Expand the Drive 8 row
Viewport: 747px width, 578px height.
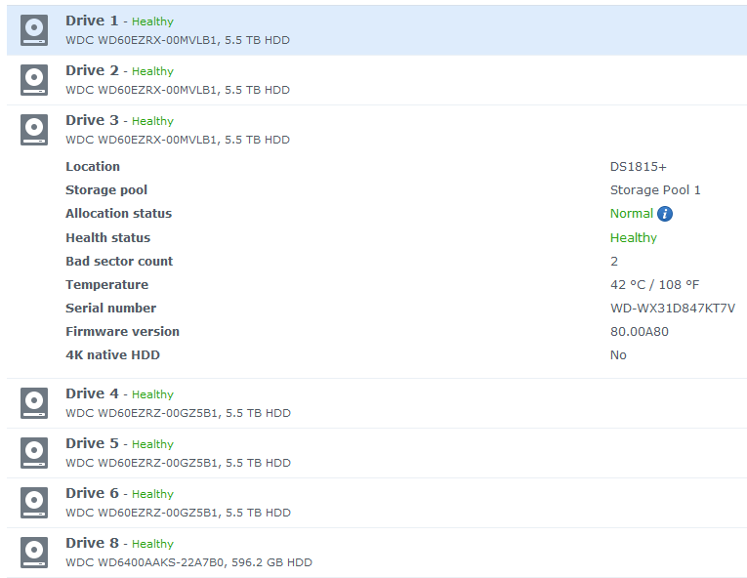tap(377, 553)
